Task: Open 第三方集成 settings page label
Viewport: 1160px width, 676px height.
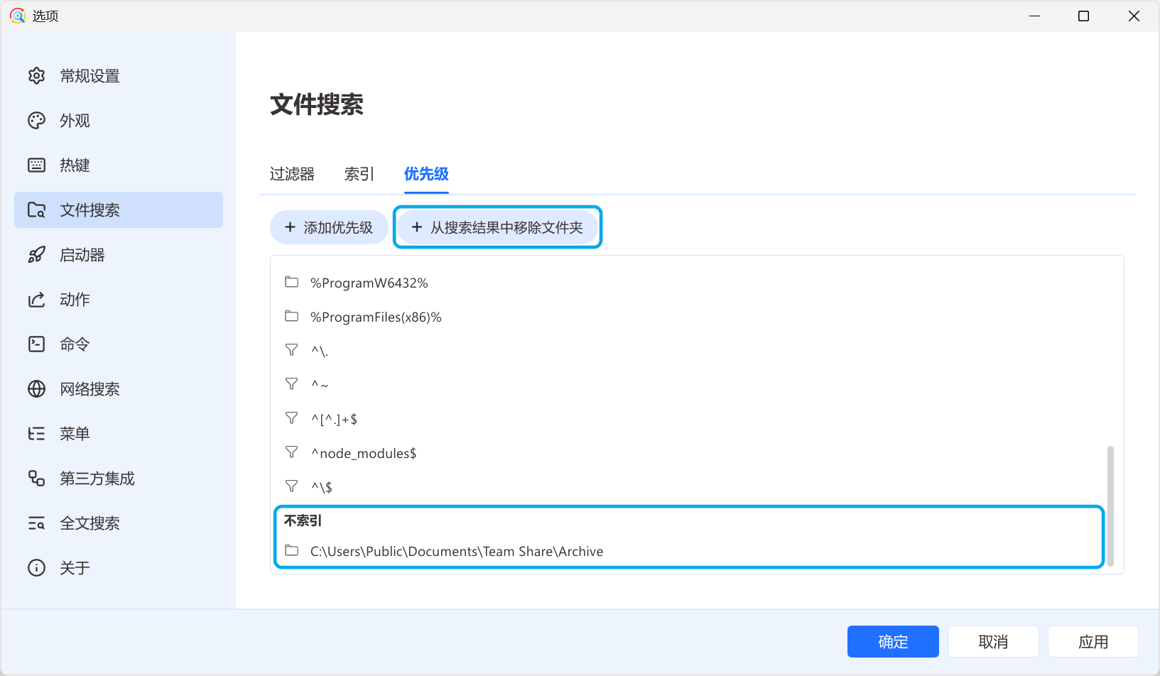Action: click(97, 479)
